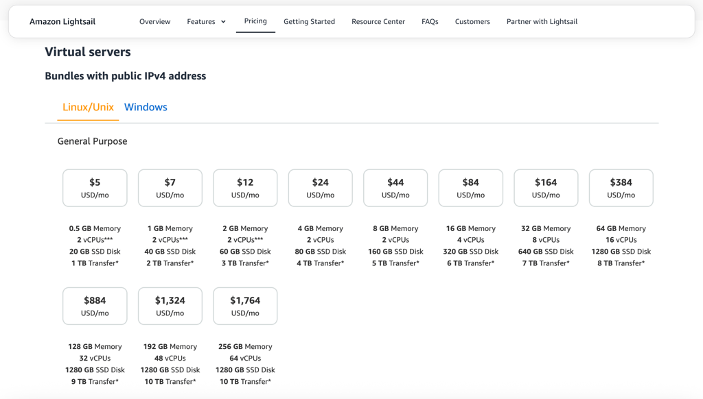This screenshot has height=399, width=703.
Task: Select the $44 USD/mo bundle card
Action: pyautogui.click(x=395, y=188)
